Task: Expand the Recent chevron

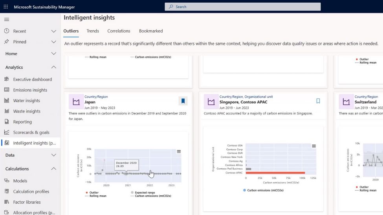Action: click(x=54, y=31)
